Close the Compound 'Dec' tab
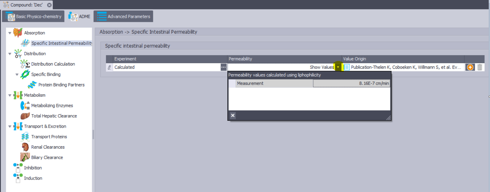The image size is (490, 192). [x=49, y=5]
